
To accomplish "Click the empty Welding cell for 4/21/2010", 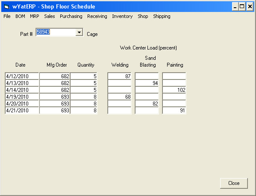I will coord(120,111).
